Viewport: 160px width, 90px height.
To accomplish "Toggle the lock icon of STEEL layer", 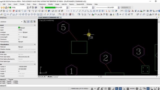I will pos(8,7).
